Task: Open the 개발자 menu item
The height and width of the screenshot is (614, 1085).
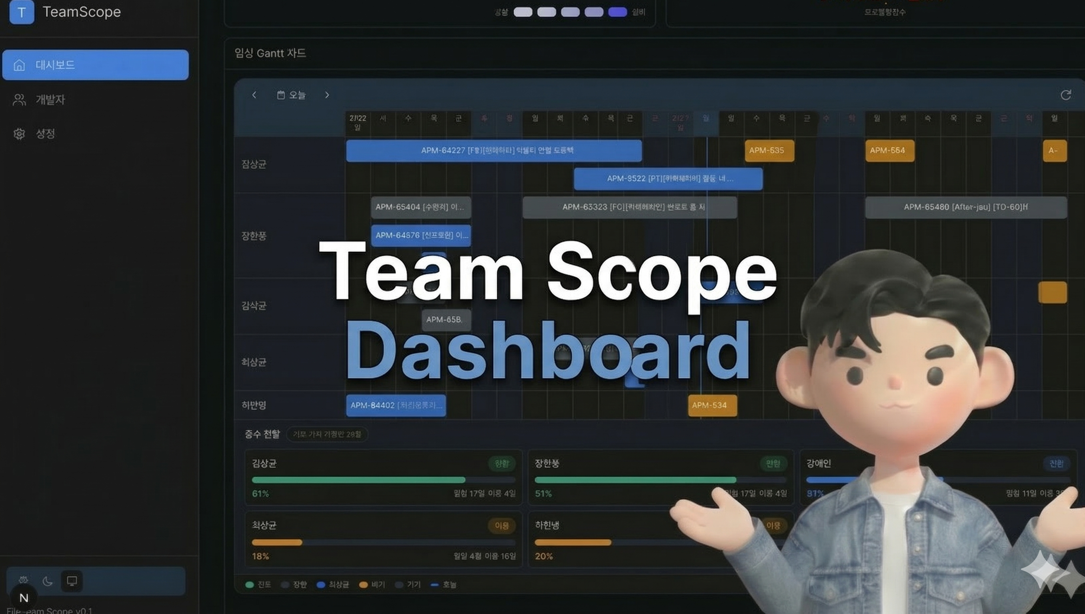Action: point(50,100)
